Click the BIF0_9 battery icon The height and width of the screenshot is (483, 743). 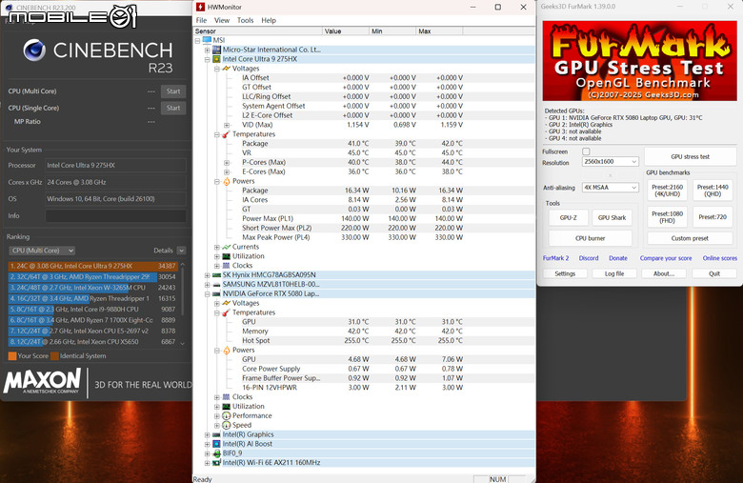(x=216, y=453)
